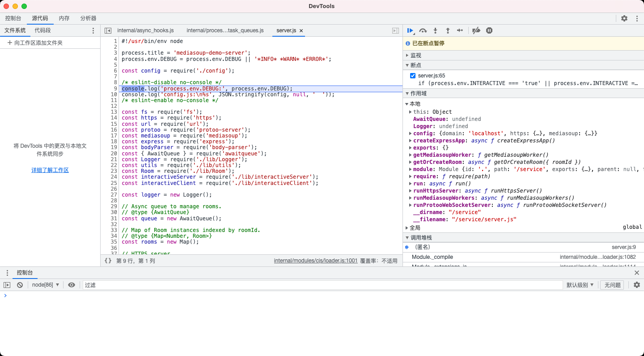The width and height of the screenshot is (644, 356).
Task: Hide the navigator sidebar
Action: coord(108,30)
